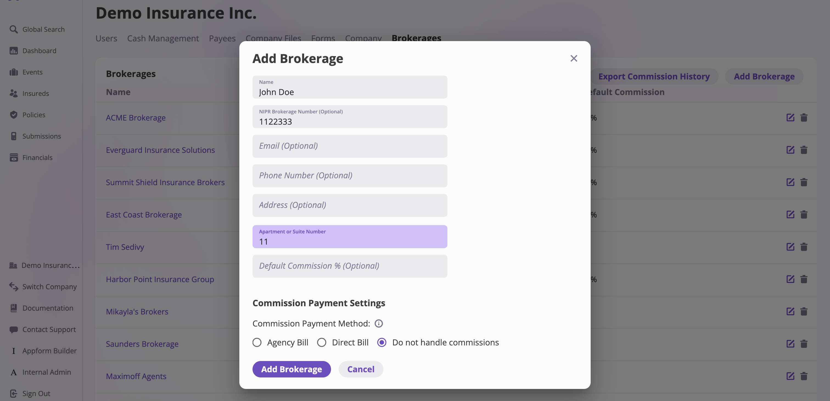Click the commission payment method info icon
This screenshot has width=830, height=401.
pyautogui.click(x=378, y=323)
